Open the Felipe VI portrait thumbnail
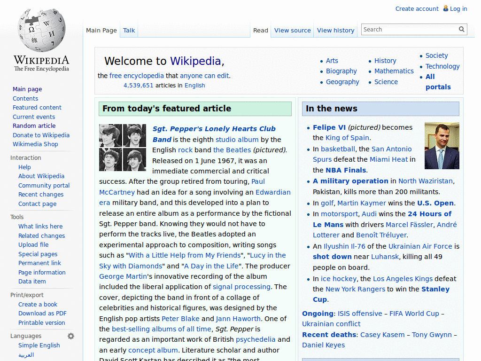The width and height of the screenshot is (481, 361). pyautogui.click(x=442, y=146)
